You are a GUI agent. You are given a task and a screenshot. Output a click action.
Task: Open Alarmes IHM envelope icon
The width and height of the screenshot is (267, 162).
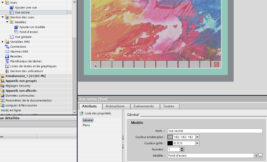(7, 52)
